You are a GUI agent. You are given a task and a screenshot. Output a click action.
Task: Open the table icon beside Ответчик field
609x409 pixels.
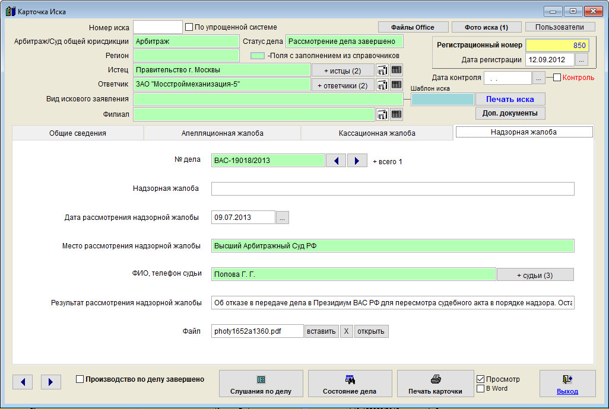pos(397,85)
